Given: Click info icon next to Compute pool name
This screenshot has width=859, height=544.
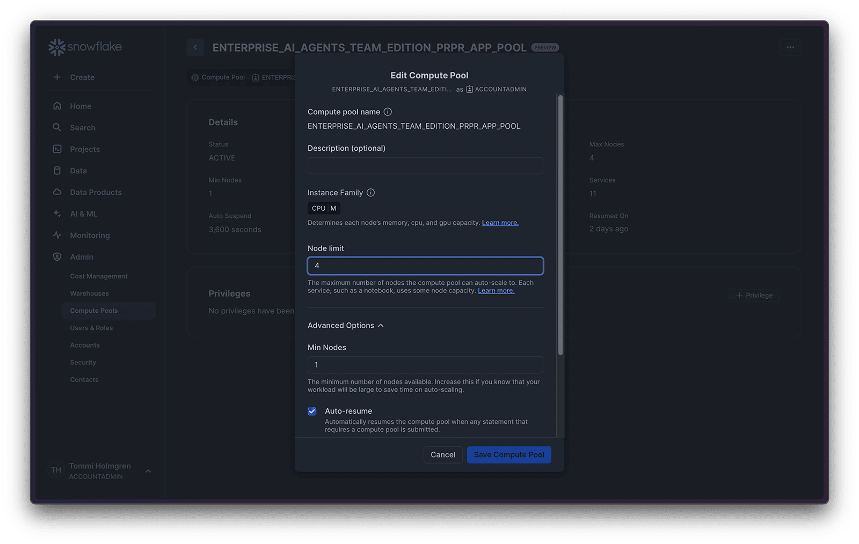Looking at the screenshot, I should click(x=388, y=112).
